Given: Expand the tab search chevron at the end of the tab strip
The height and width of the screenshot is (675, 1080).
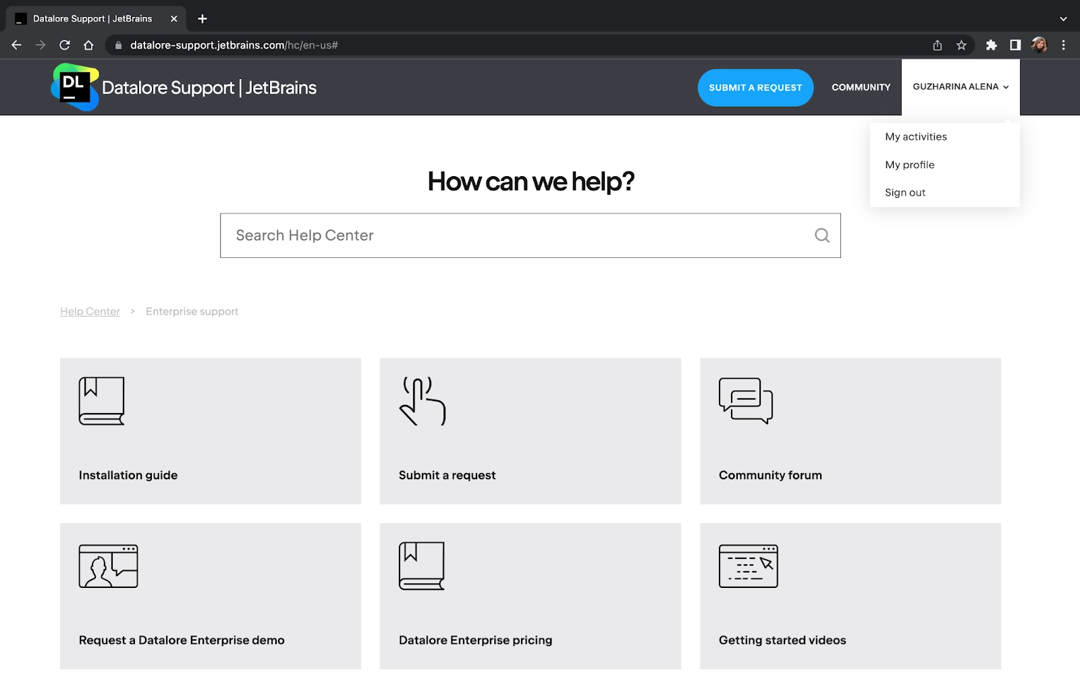Looking at the screenshot, I should [x=1063, y=19].
